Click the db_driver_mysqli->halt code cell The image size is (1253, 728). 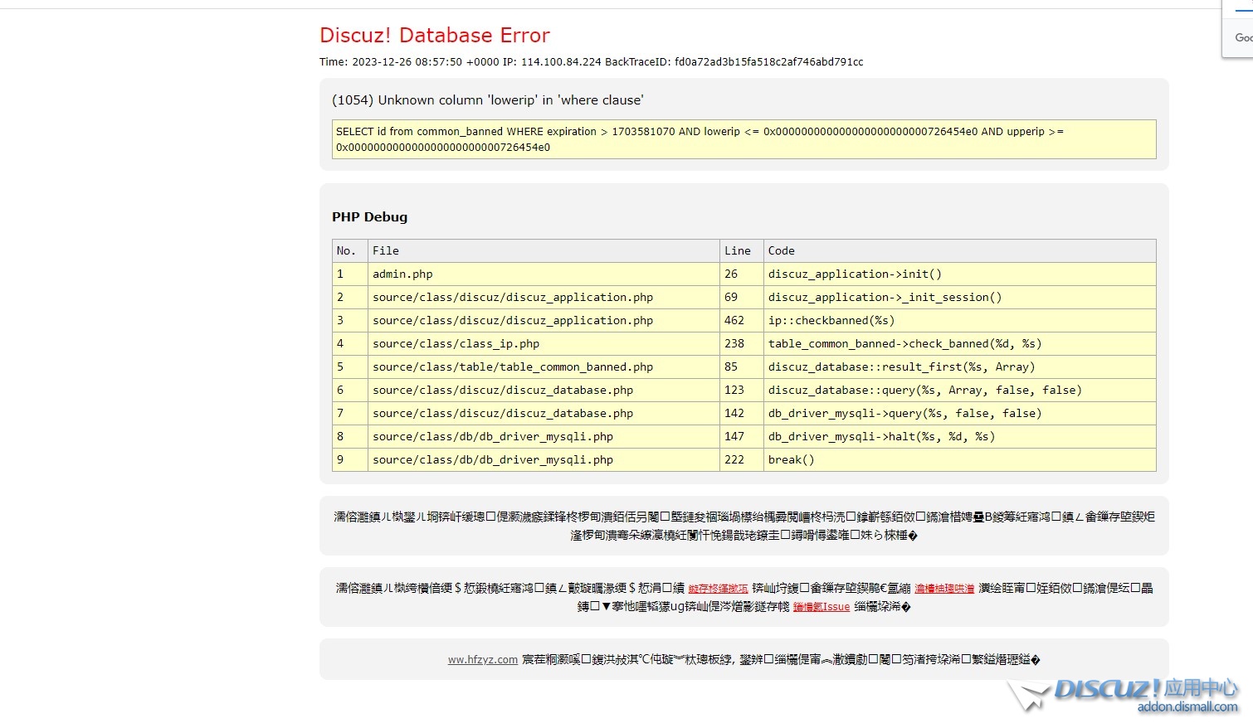(x=960, y=436)
